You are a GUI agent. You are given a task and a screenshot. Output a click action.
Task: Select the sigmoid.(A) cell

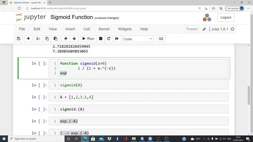138,109
